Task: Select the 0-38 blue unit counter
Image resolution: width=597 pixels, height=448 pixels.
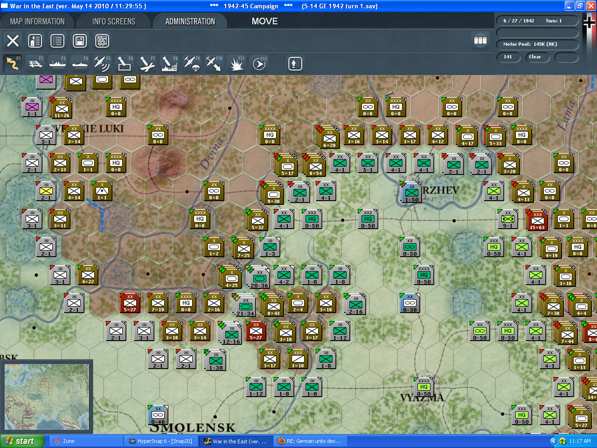Action: point(410,303)
